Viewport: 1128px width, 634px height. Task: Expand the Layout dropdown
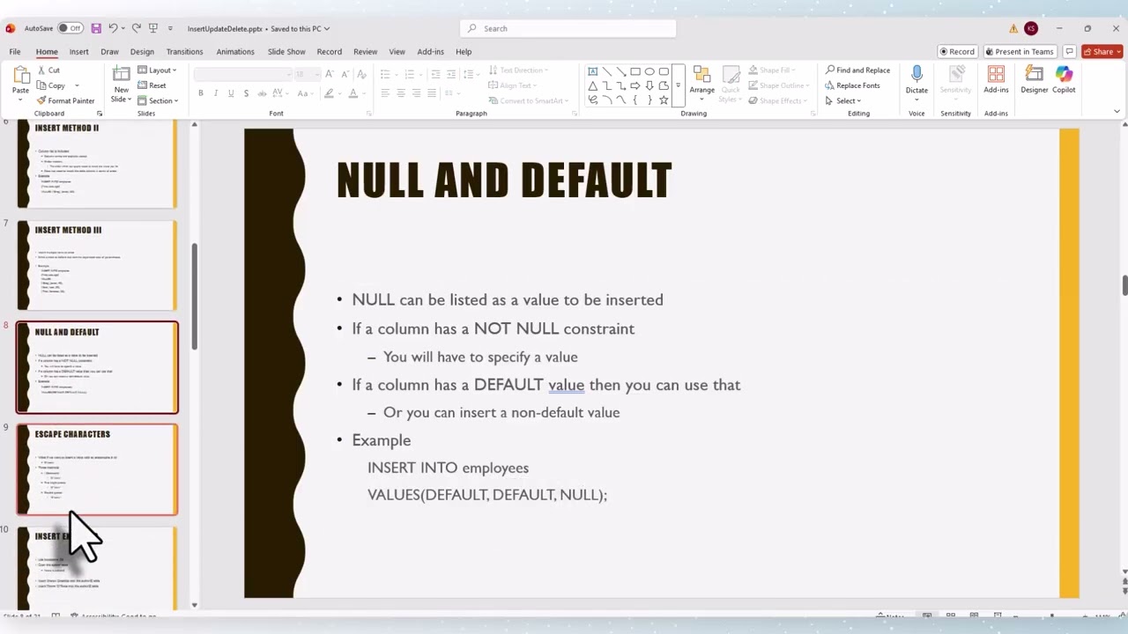(158, 70)
